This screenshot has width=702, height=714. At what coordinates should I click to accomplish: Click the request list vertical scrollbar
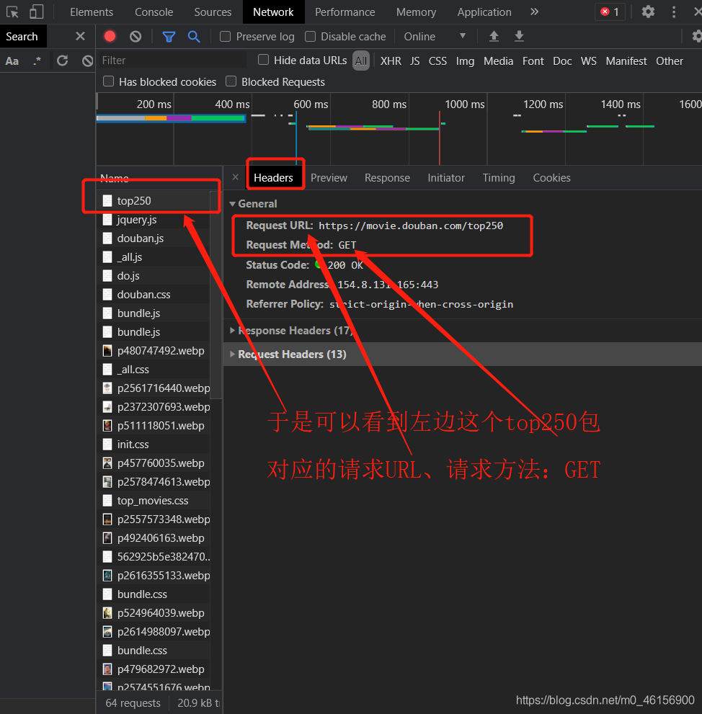pos(216,294)
